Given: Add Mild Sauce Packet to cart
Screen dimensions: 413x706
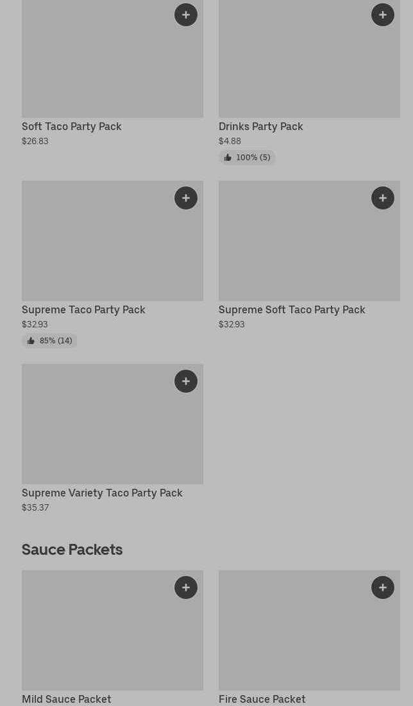Looking at the screenshot, I should click(186, 587).
